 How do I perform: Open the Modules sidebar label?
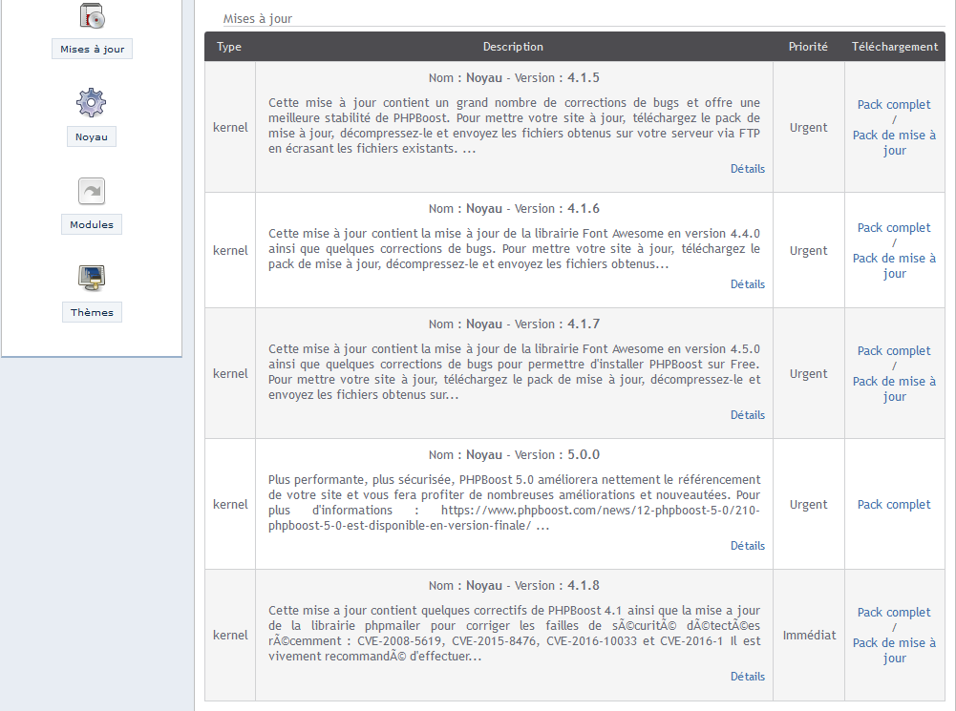[92, 225]
